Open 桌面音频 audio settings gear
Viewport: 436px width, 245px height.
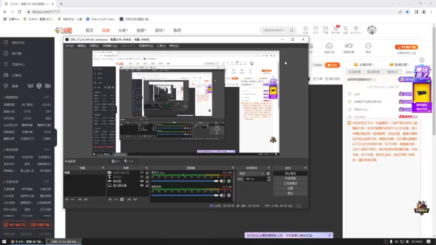pos(229,195)
